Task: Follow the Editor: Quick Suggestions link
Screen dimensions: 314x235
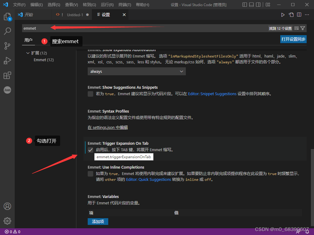Action: (x=149, y=179)
